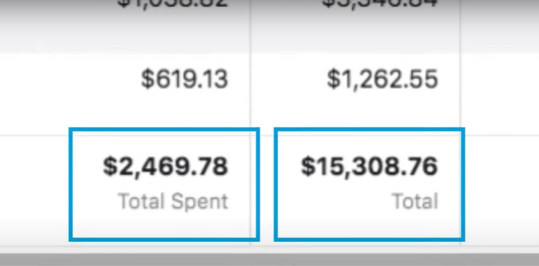Click the column divider between $619.13 and $1,262.55
539x266 pixels.
click(x=250, y=79)
